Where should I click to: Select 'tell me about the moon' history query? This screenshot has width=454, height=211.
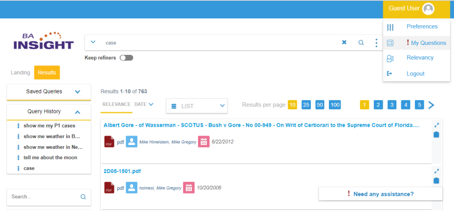click(x=50, y=158)
